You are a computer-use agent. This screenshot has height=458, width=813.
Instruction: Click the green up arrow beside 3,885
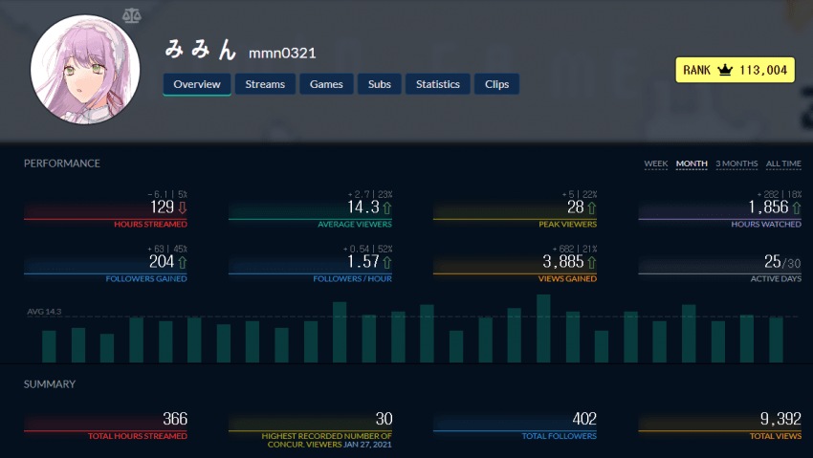pyautogui.click(x=592, y=263)
